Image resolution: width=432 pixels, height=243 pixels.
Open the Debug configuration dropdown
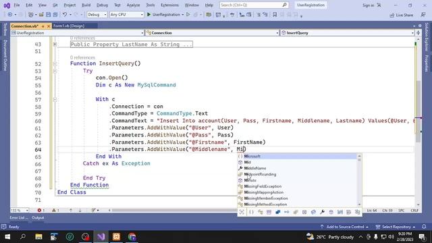click(97, 15)
